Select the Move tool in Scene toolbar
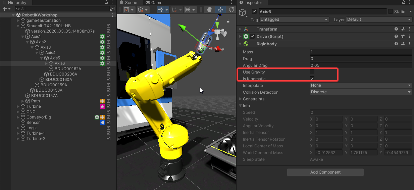This screenshot has height=190, width=414. (x=220, y=10)
